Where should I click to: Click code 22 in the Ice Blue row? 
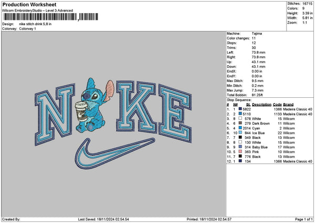280,133
